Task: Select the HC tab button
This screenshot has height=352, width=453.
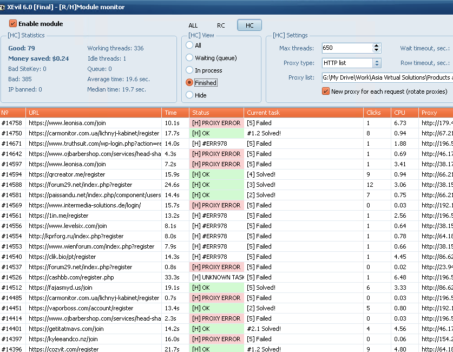Action: click(250, 25)
